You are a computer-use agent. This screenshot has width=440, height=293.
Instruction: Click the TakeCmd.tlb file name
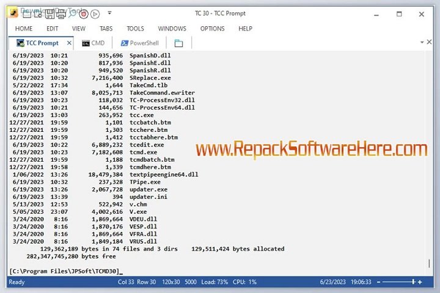point(148,85)
